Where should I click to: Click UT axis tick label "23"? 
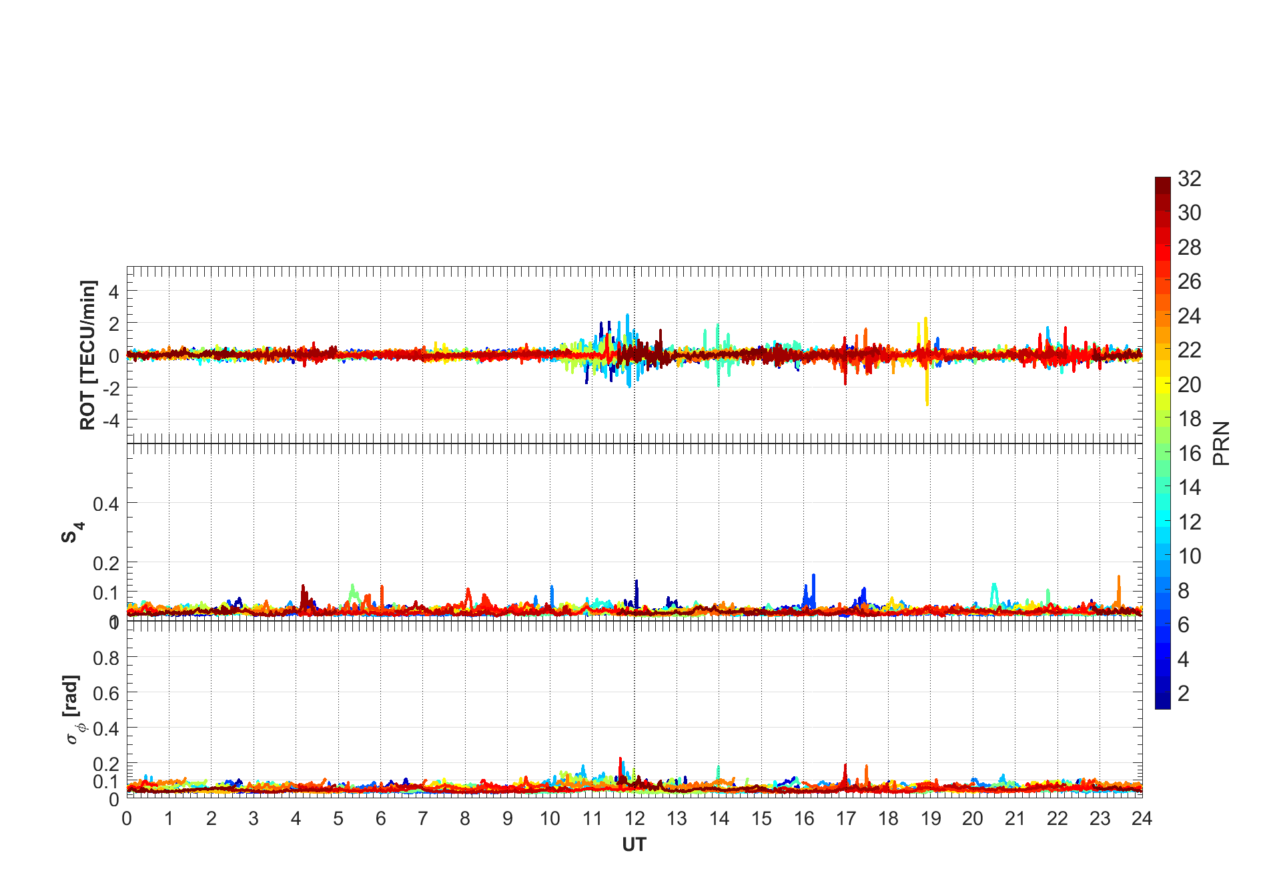(x=1100, y=819)
